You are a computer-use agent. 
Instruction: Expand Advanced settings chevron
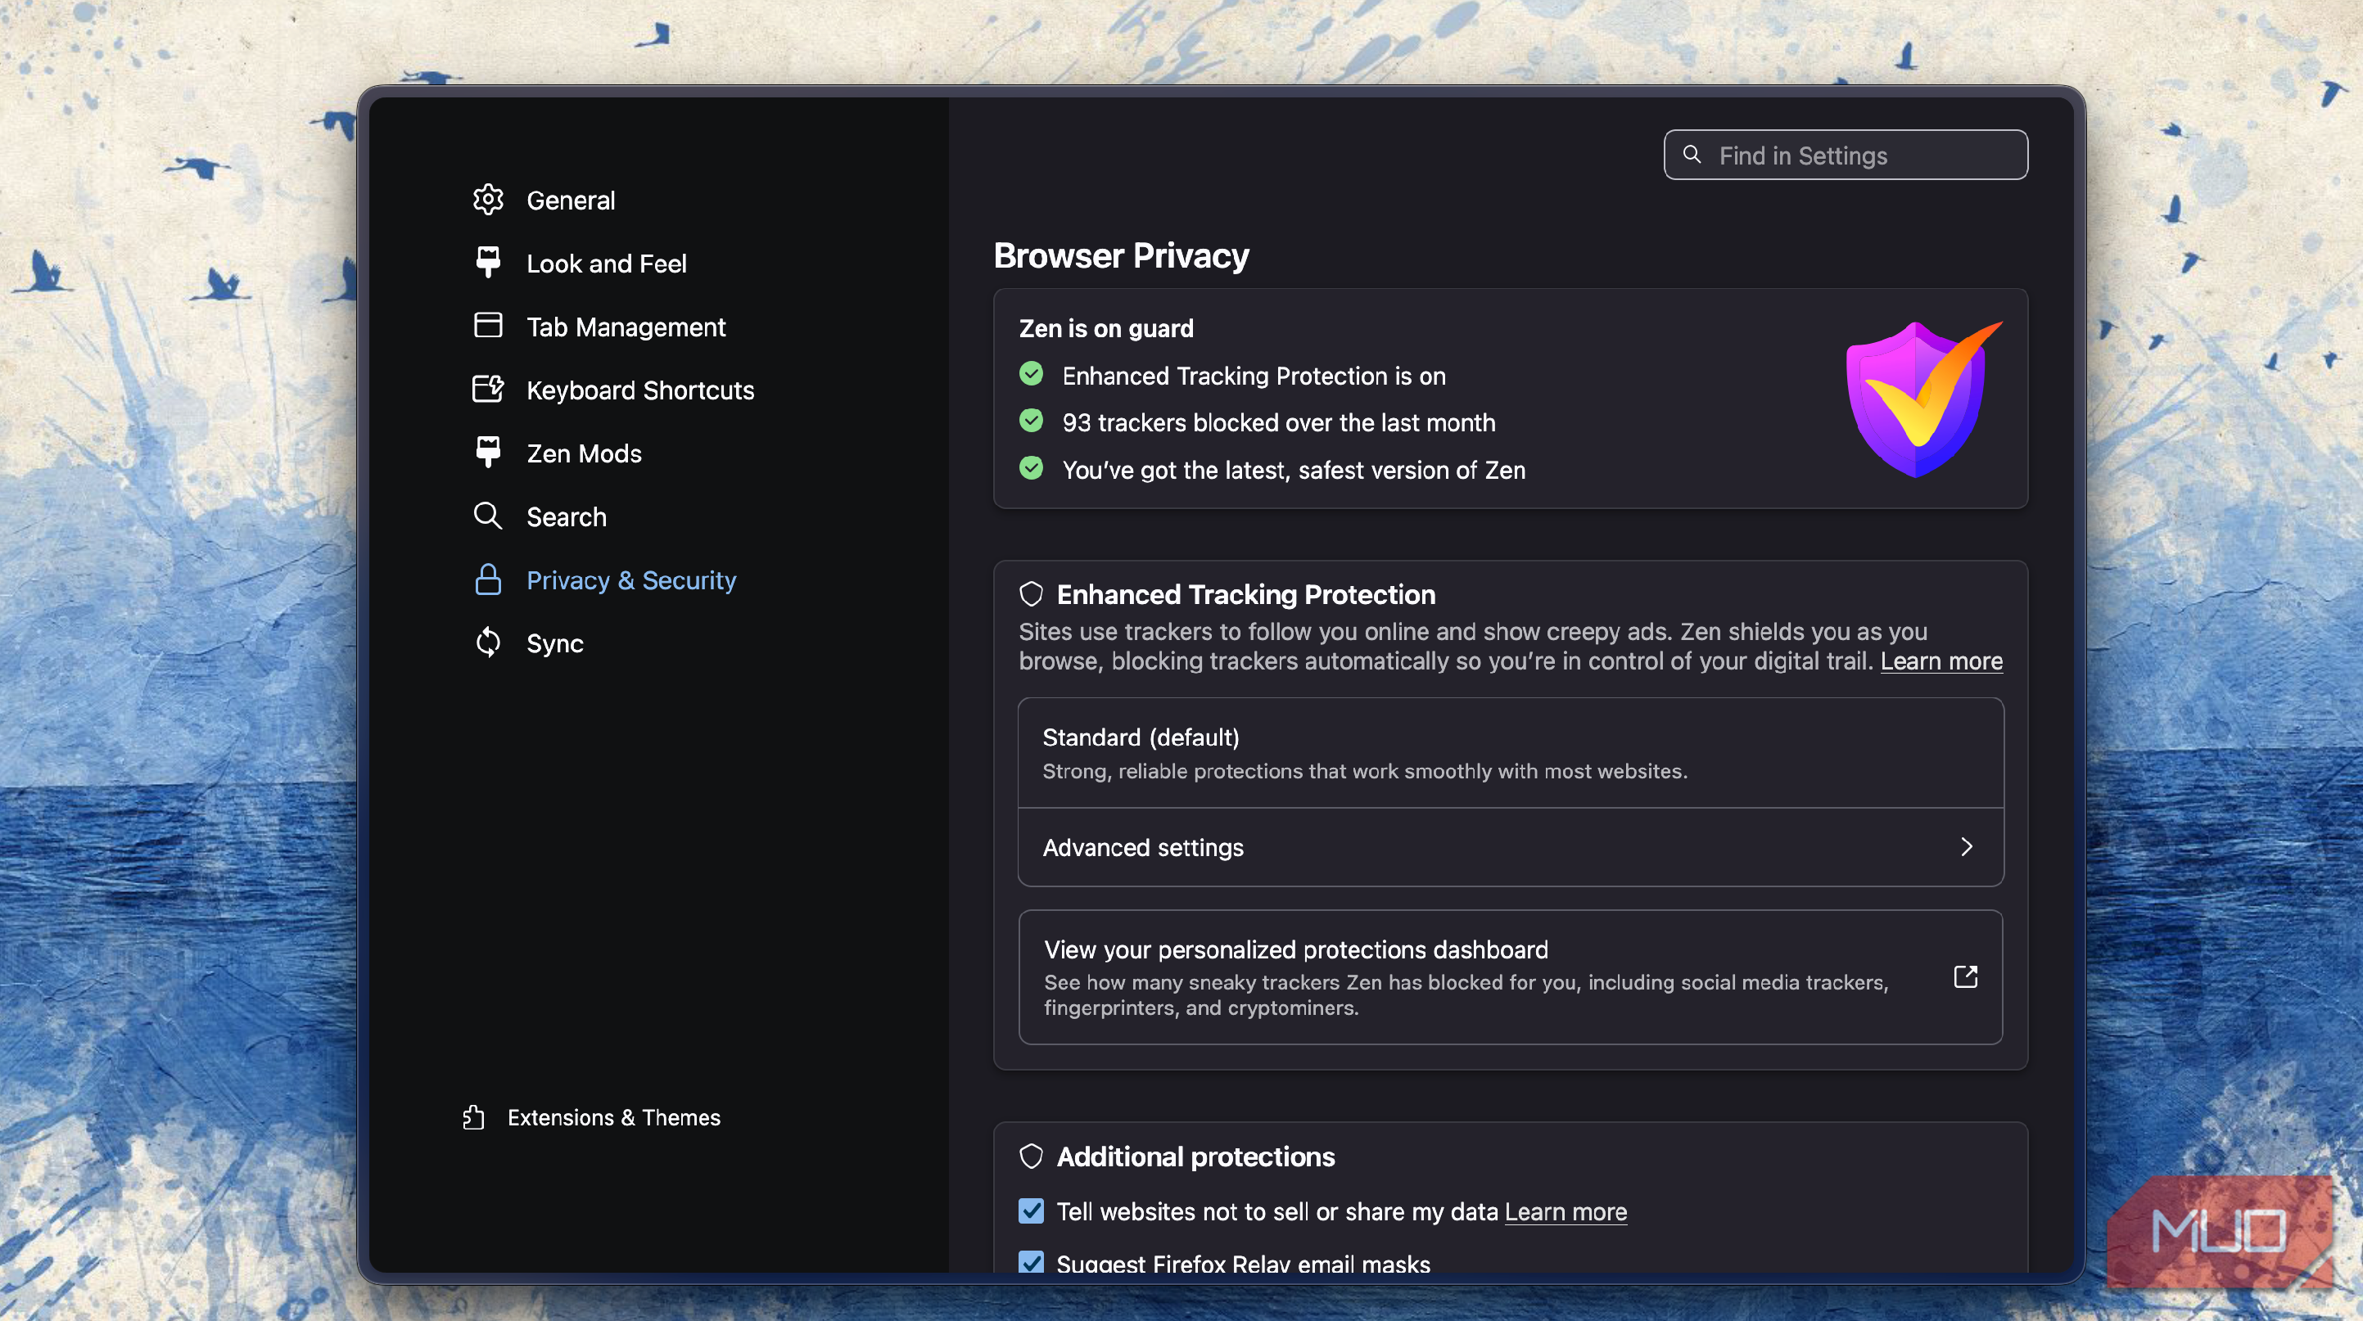tap(1966, 846)
